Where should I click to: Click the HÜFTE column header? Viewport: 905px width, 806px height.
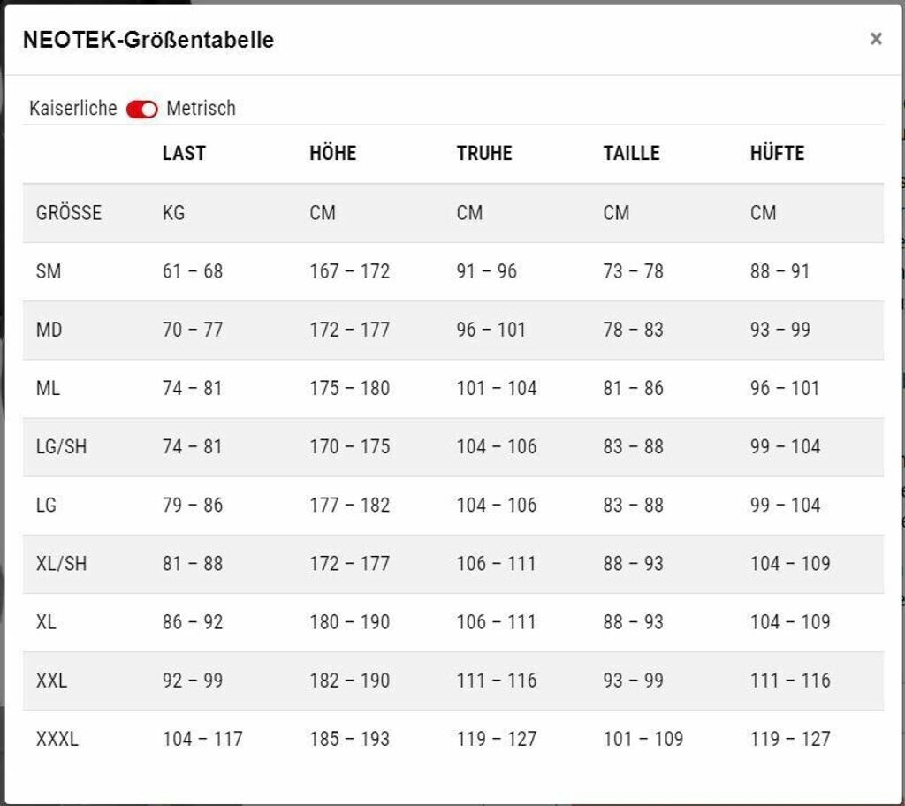pos(777,153)
